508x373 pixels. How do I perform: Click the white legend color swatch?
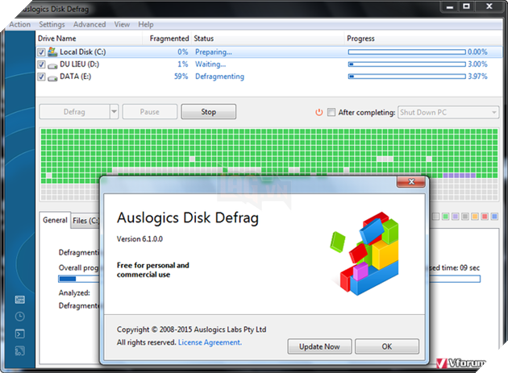[x=436, y=216]
